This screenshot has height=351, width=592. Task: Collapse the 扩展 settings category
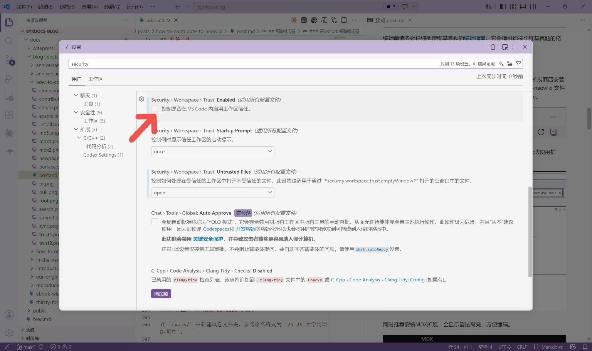point(76,129)
